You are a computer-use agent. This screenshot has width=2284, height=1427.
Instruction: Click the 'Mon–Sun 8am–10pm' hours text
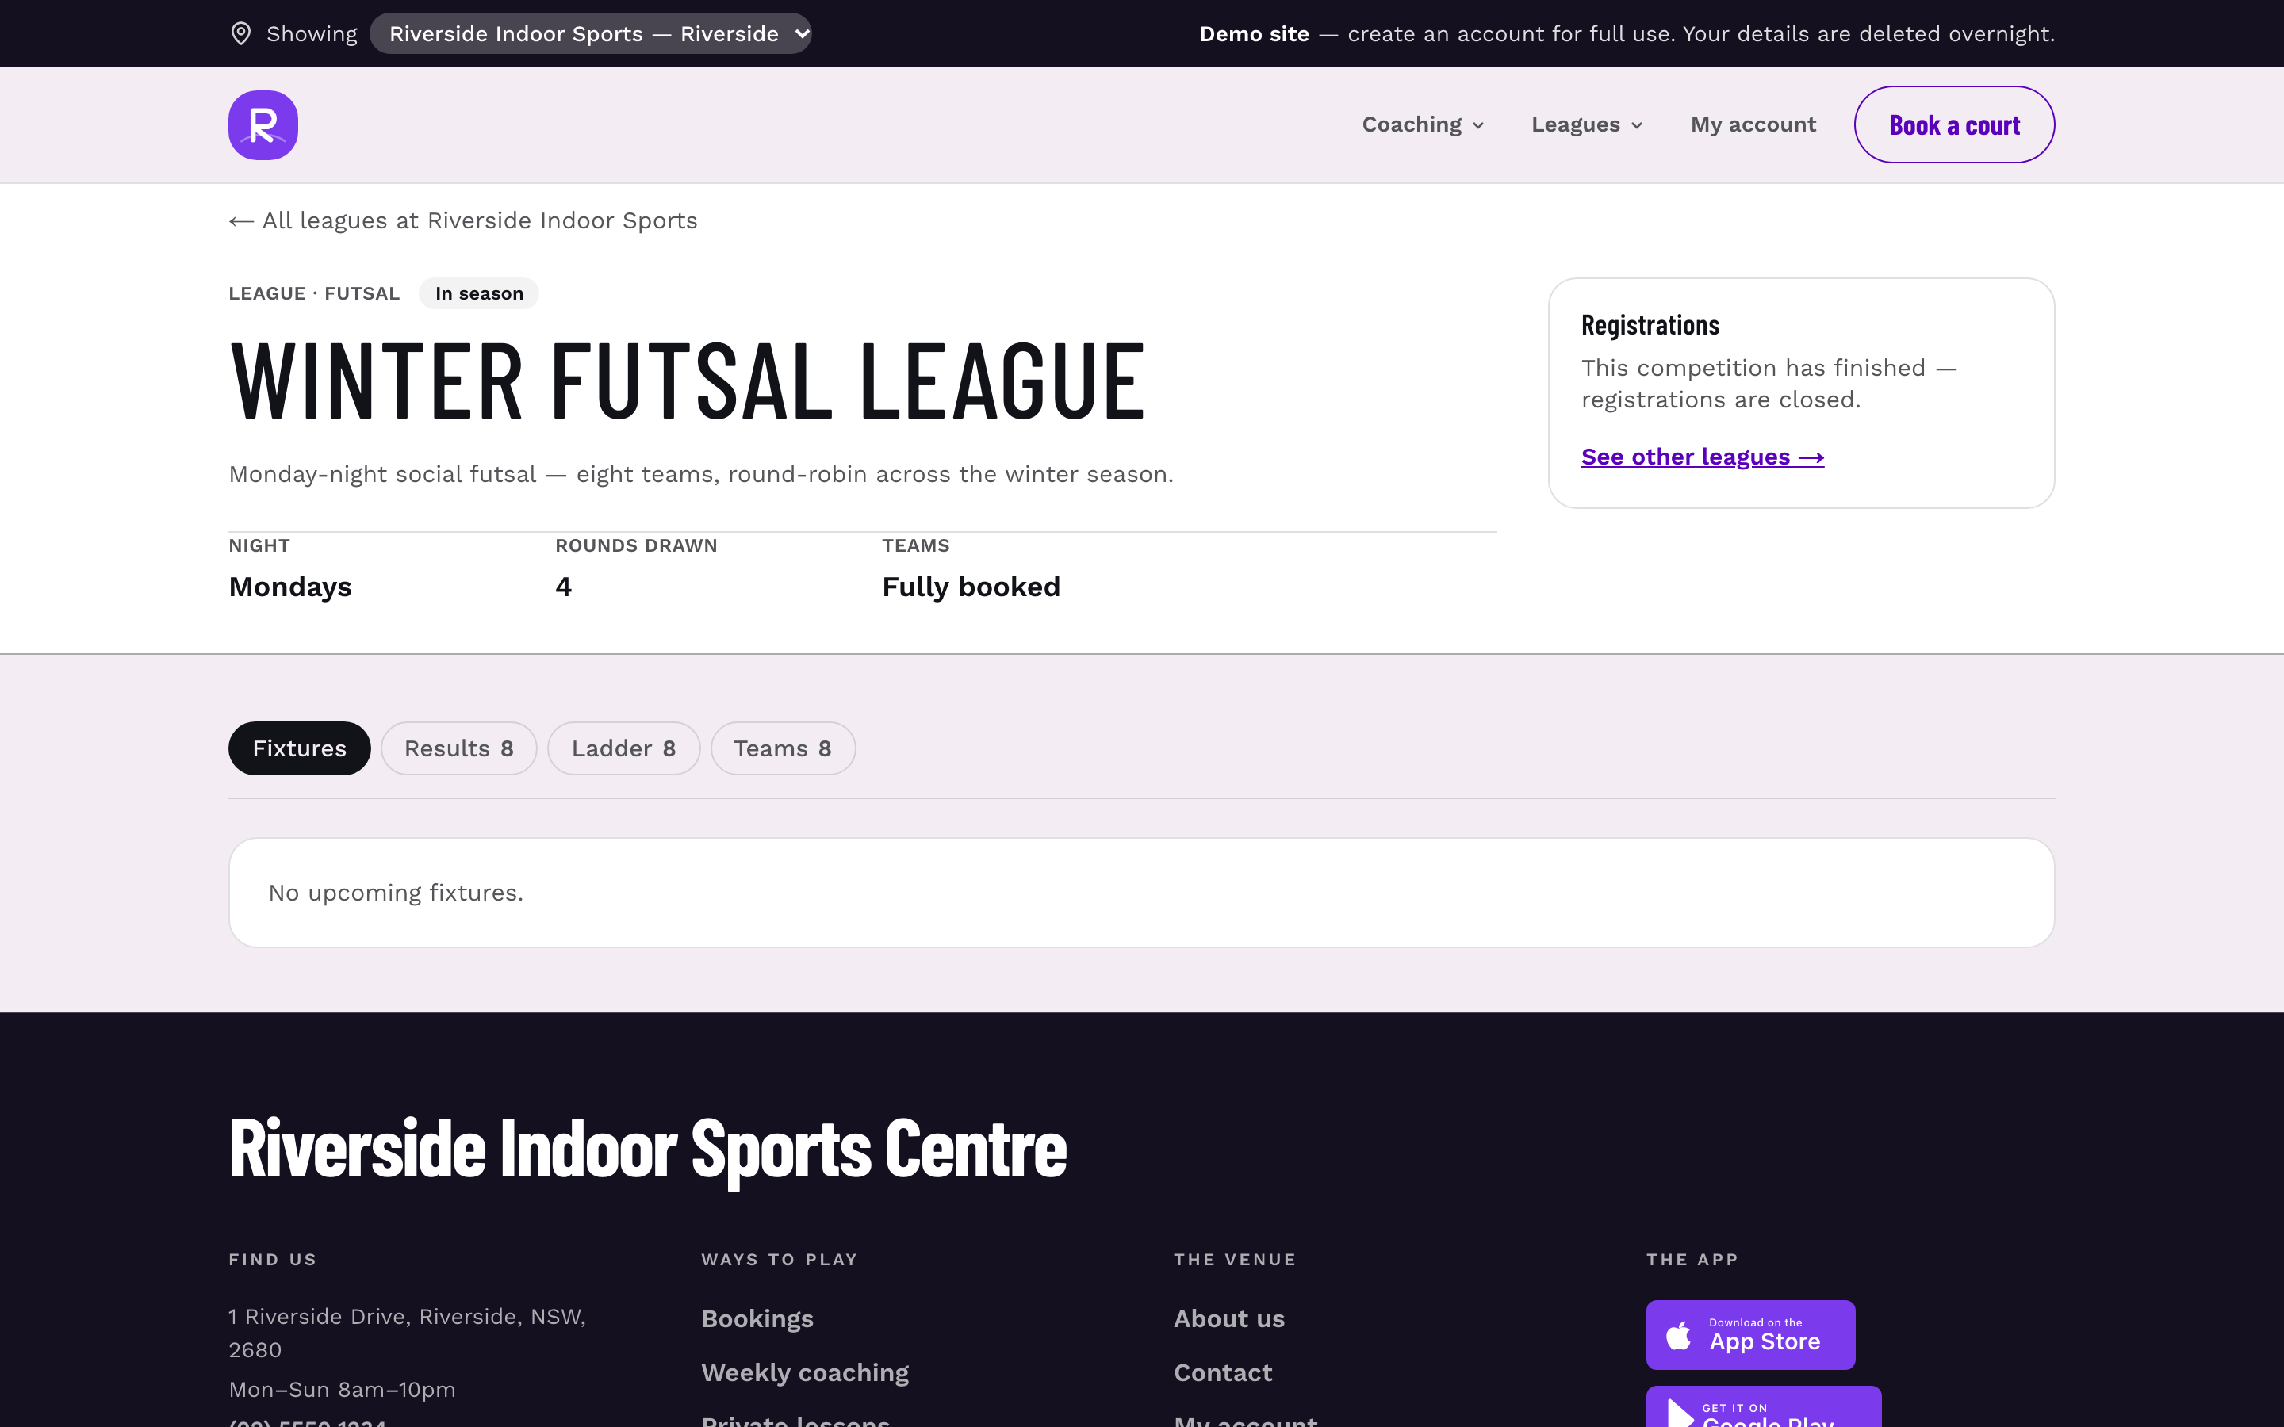342,1391
